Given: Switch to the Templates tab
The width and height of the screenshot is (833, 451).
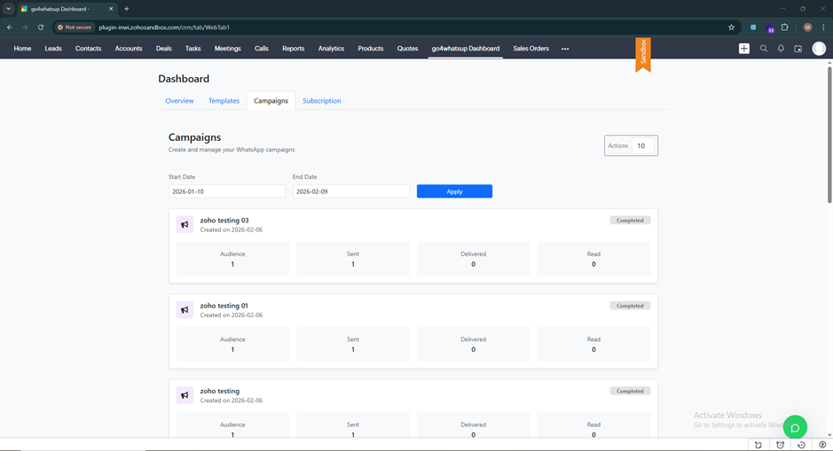Looking at the screenshot, I should click(224, 101).
